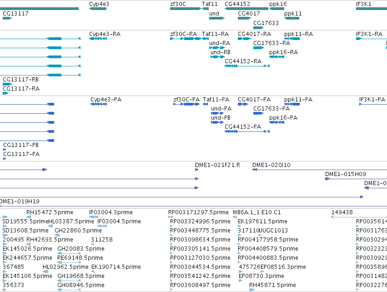Image resolution: width=387 pixels, height=292 pixels.
Task: Click the EP08730.3prime EST label
Action: pyautogui.click(x=261, y=276)
